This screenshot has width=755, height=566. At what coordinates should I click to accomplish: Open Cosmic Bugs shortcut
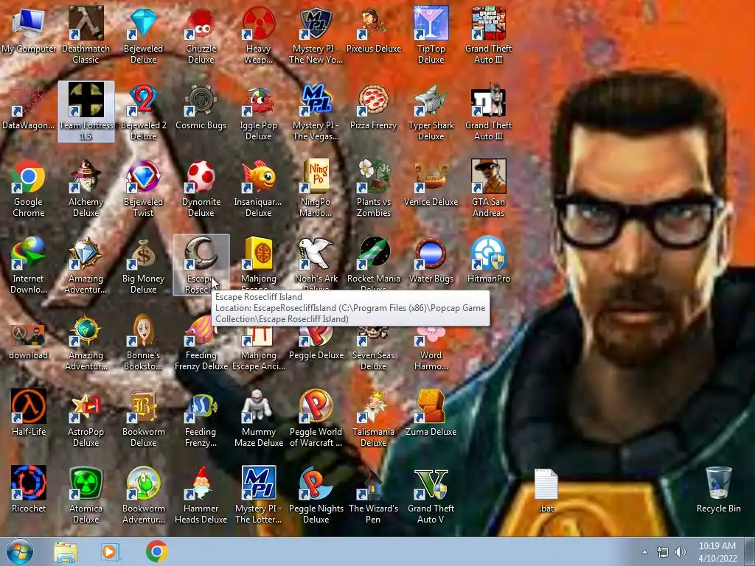tap(201, 107)
